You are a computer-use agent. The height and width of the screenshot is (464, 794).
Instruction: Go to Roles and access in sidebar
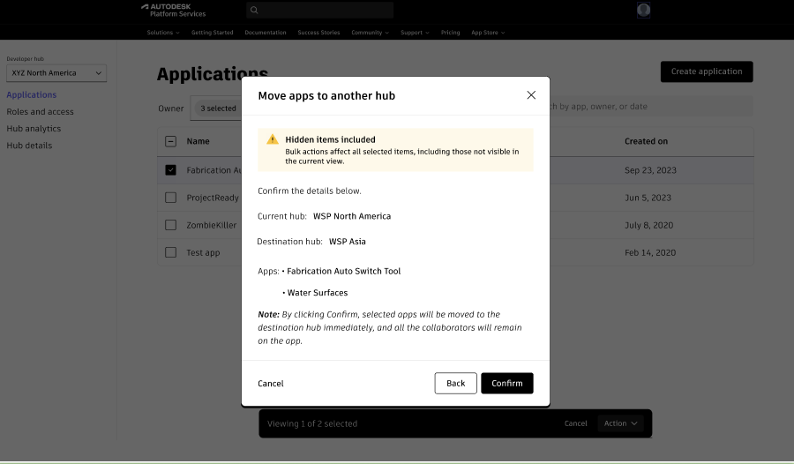pos(40,112)
